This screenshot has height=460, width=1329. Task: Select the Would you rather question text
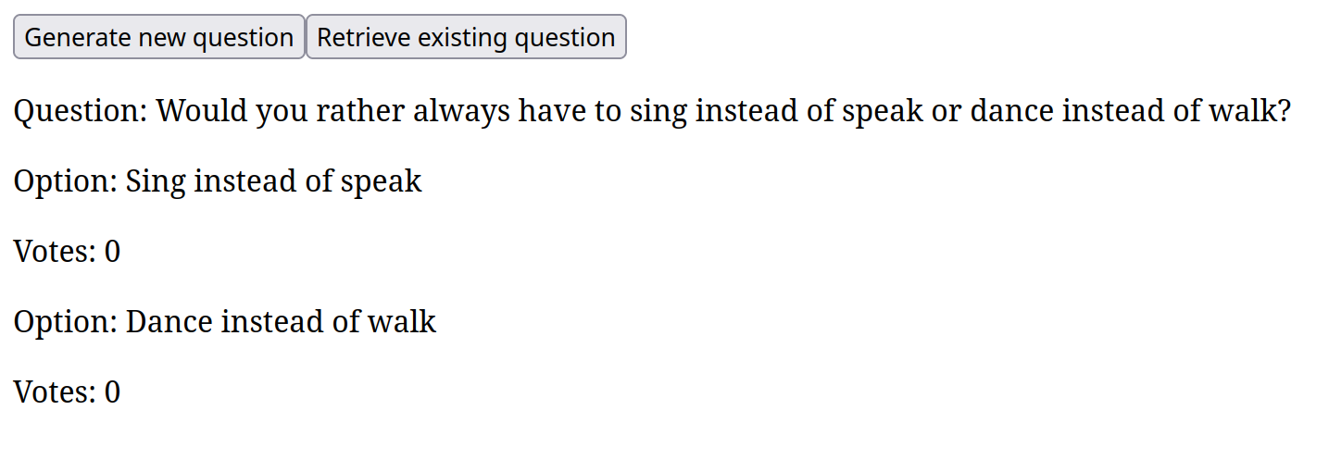(652, 111)
